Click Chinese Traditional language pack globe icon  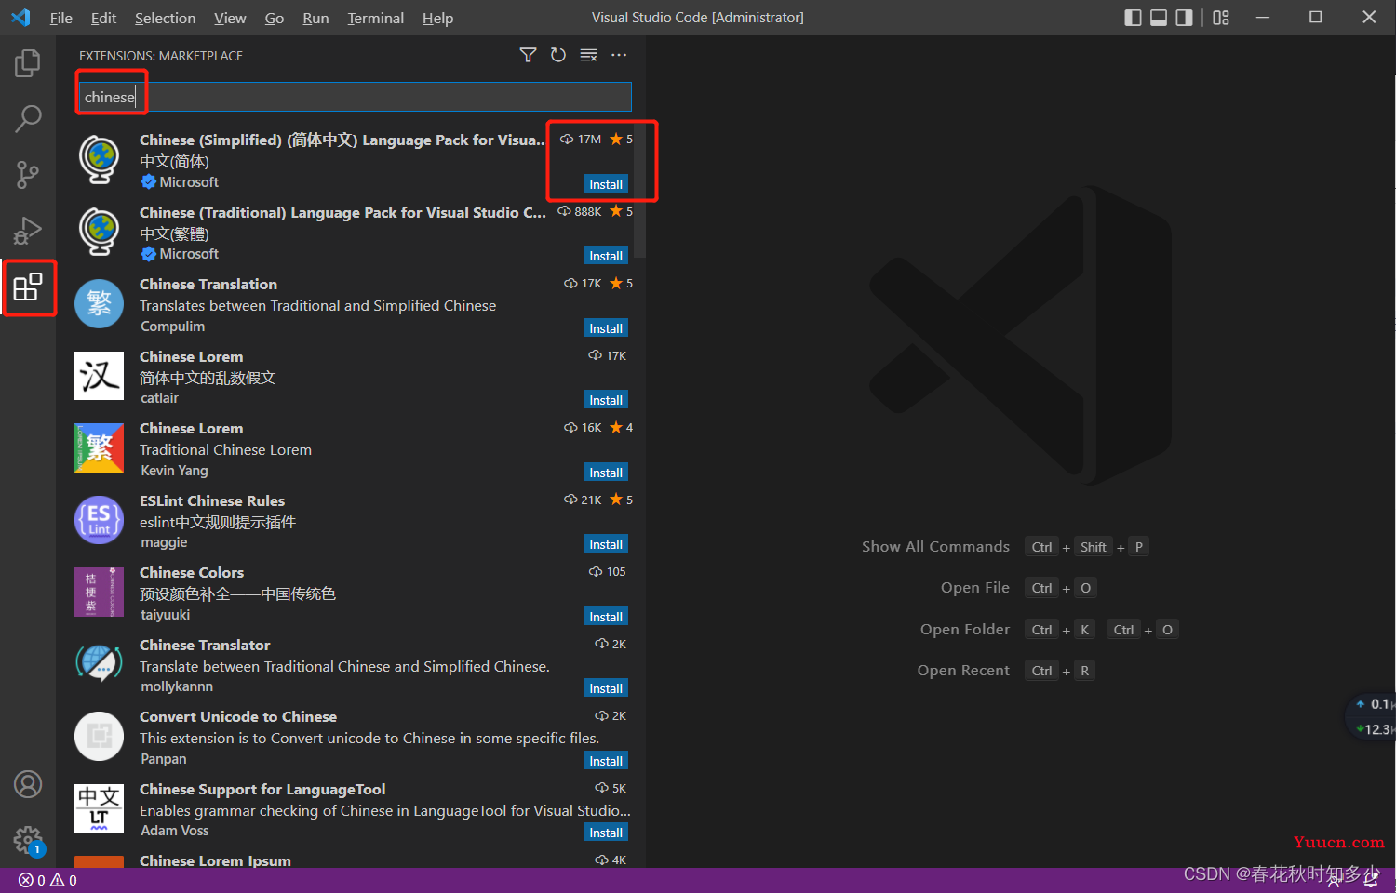pyautogui.click(x=99, y=232)
